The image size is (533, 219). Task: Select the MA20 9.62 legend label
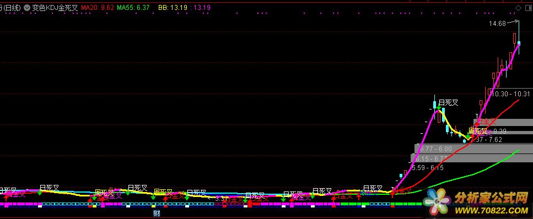tap(97, 8)
